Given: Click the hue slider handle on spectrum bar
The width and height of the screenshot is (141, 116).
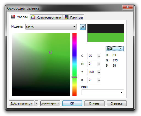Looking at the screenshot, I should point(74,77).
